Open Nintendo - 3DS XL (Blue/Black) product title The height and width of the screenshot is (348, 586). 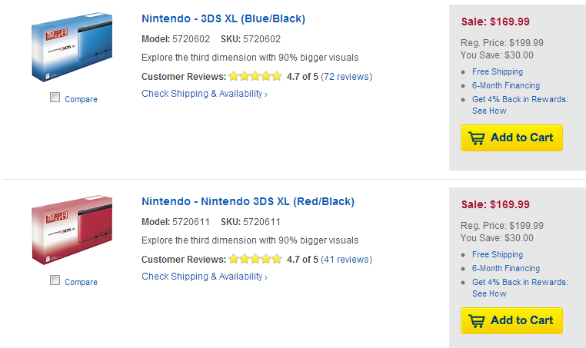(x=223, y=18)
